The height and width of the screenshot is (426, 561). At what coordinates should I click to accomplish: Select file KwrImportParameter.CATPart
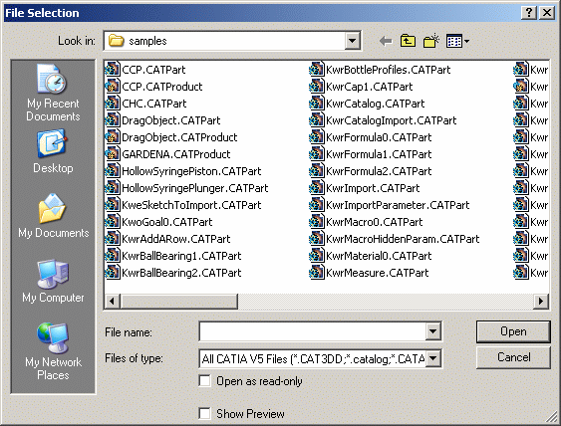click(390, 205)
